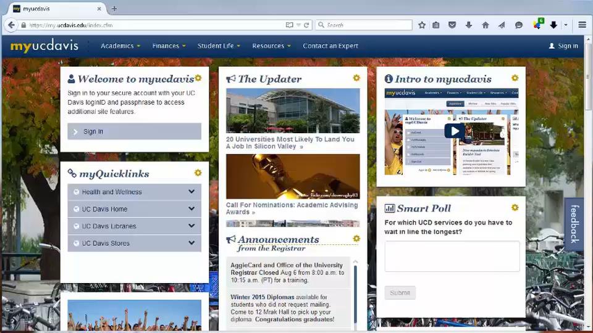Click the Sign In button in Welcome panel
Screen dimensions: 593x333
134,131
